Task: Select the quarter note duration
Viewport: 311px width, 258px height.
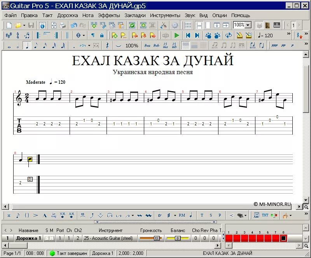Action: tap(27, 46)
